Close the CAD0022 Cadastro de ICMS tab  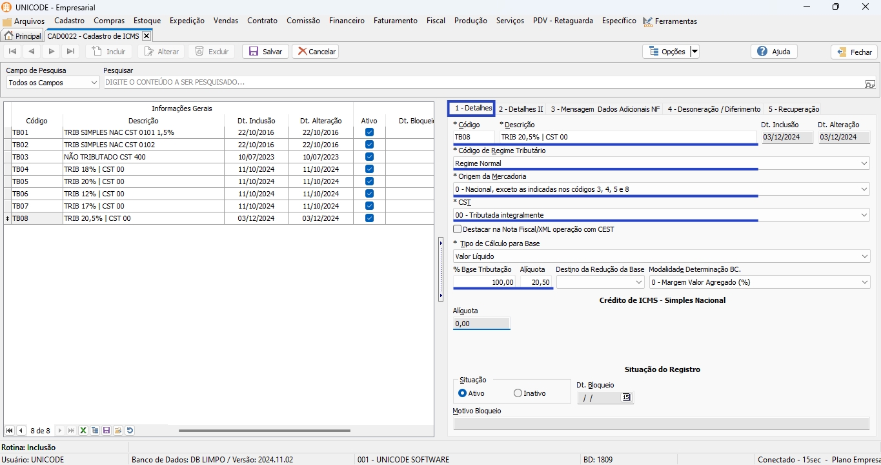[147, 36]
